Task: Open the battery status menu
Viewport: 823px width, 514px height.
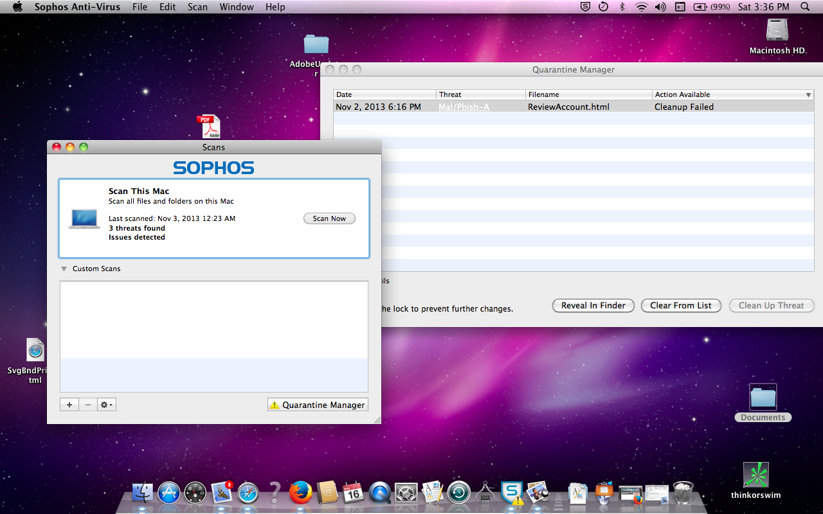Action: (x=712, y=7)
